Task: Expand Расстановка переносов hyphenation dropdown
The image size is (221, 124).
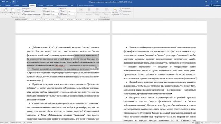Action: click(x=31, y=14)
